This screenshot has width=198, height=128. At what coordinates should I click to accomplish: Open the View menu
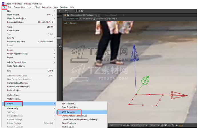pos(56,7)
